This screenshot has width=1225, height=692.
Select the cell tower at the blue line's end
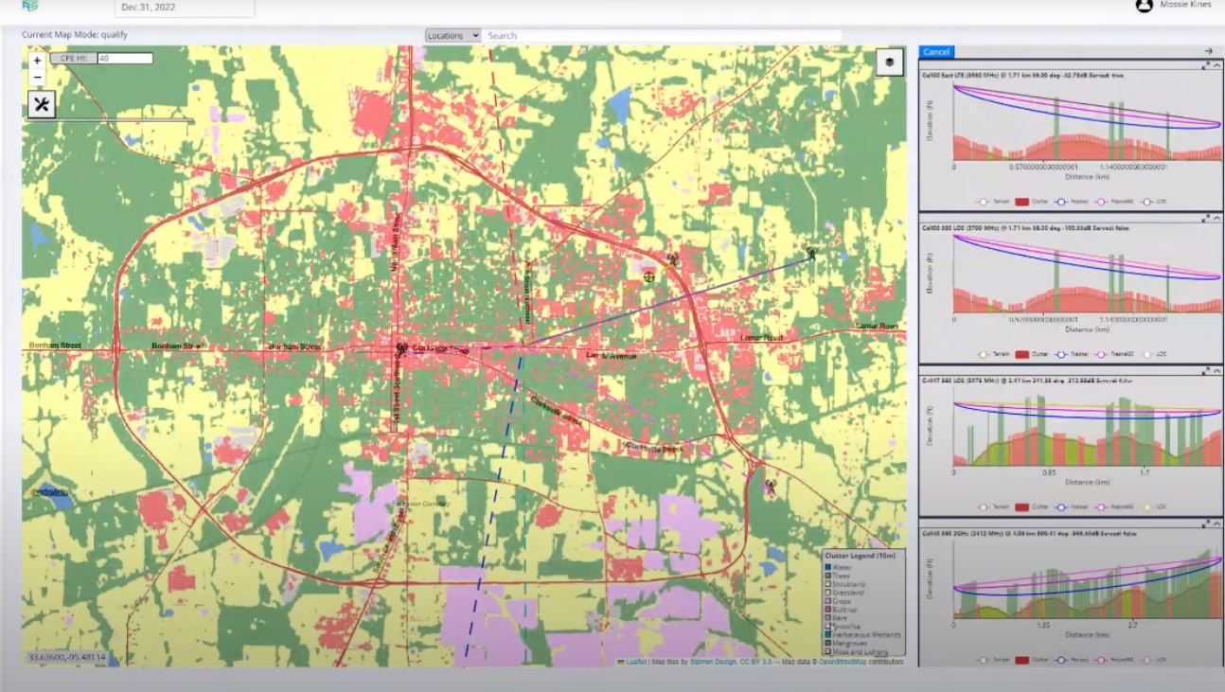pos(811,254)
